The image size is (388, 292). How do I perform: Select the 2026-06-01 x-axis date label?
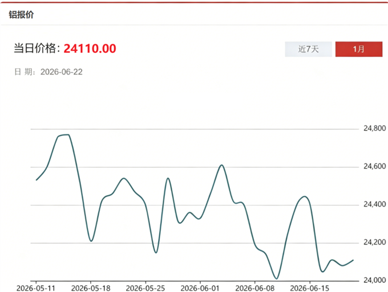click(200, 288)
